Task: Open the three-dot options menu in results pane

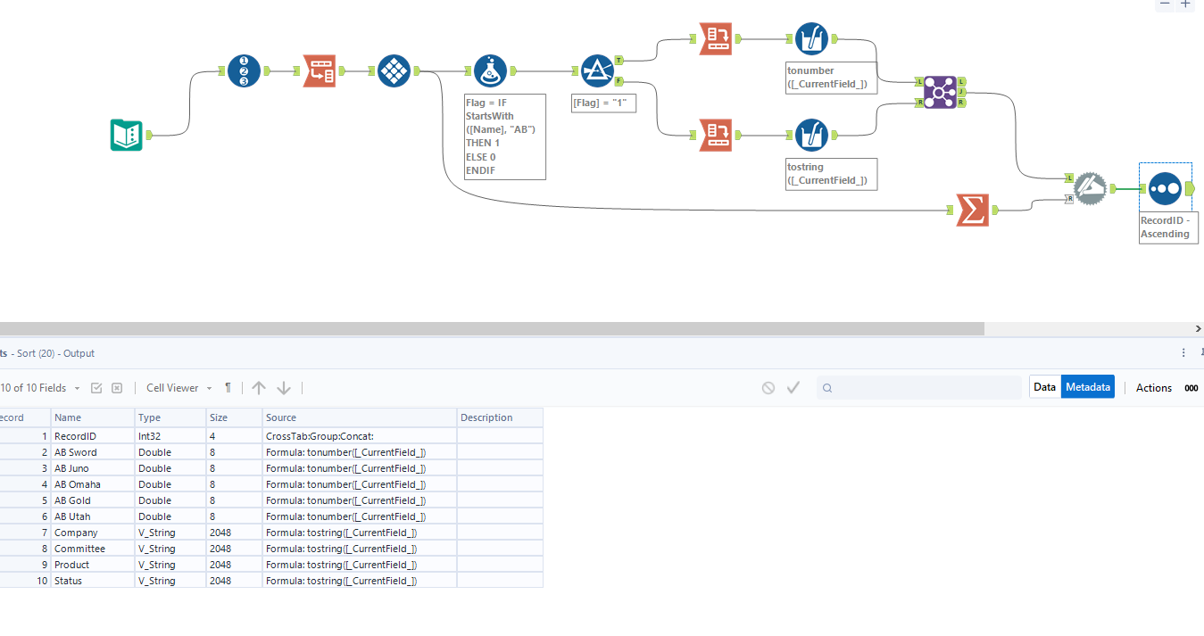Action: point(1183,352)
